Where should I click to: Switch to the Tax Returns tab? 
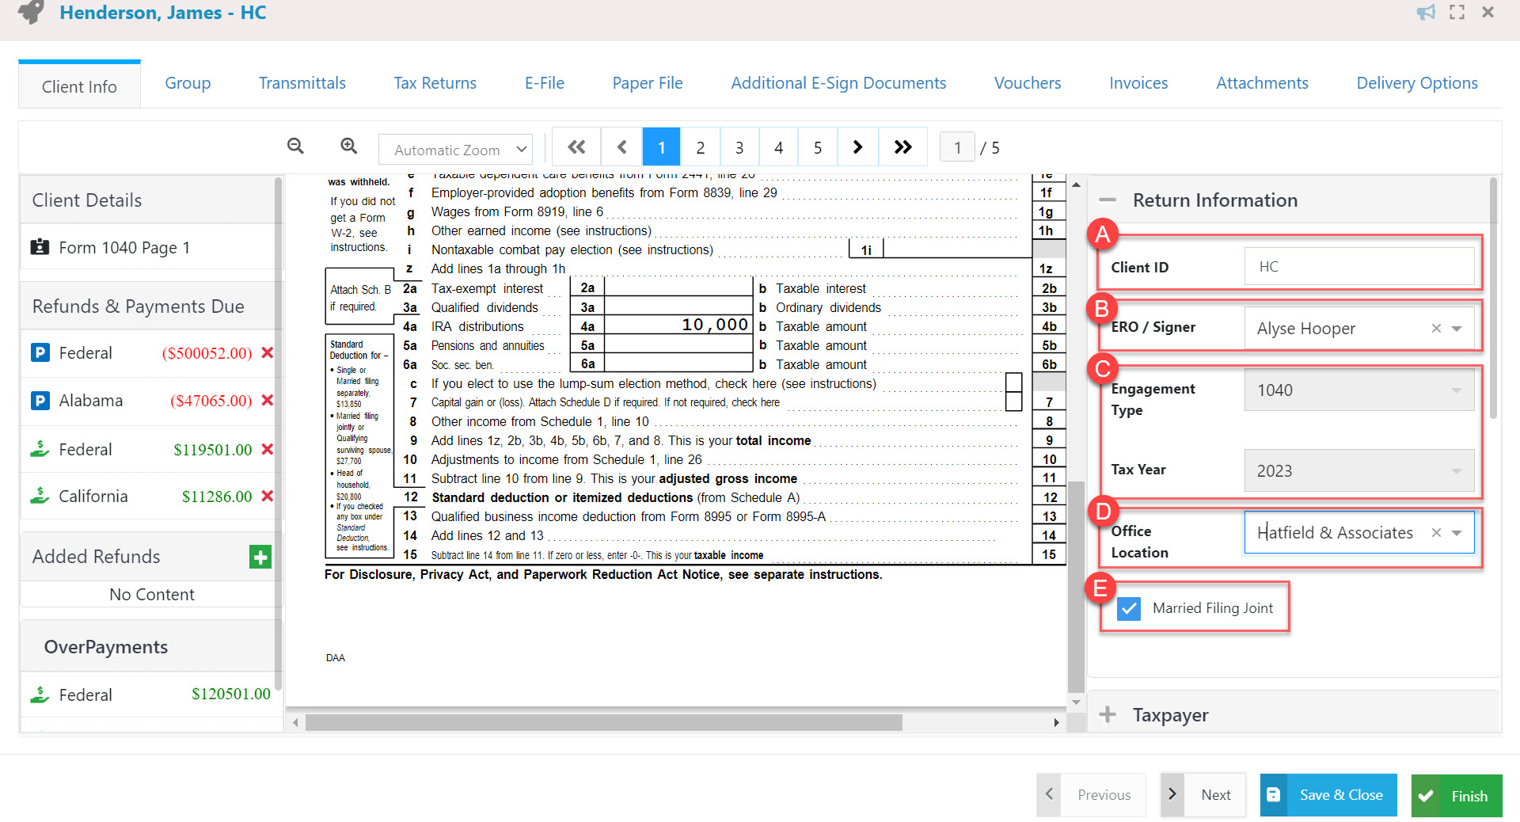tap(435, 83)
